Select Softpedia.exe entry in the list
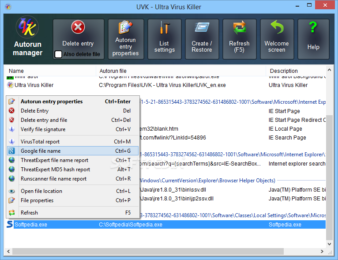The image size is (338, 260). point(165,224)
